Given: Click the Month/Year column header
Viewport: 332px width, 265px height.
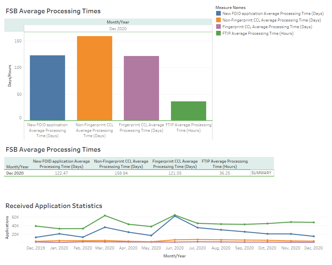Looking at the screenshot, I should coord(18,167).
